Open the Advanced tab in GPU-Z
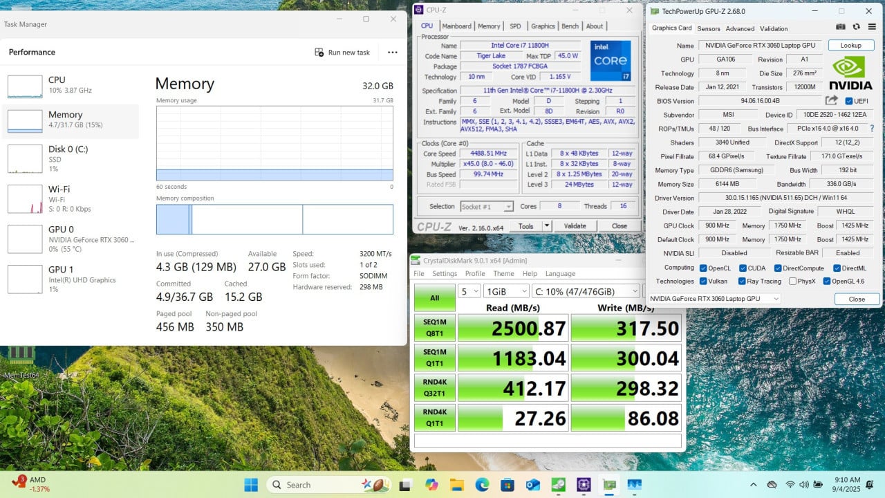 coord(740,28)
